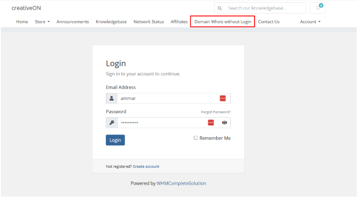Focus the Email Address input field
The image size is (359, 197).
point(166,98)
